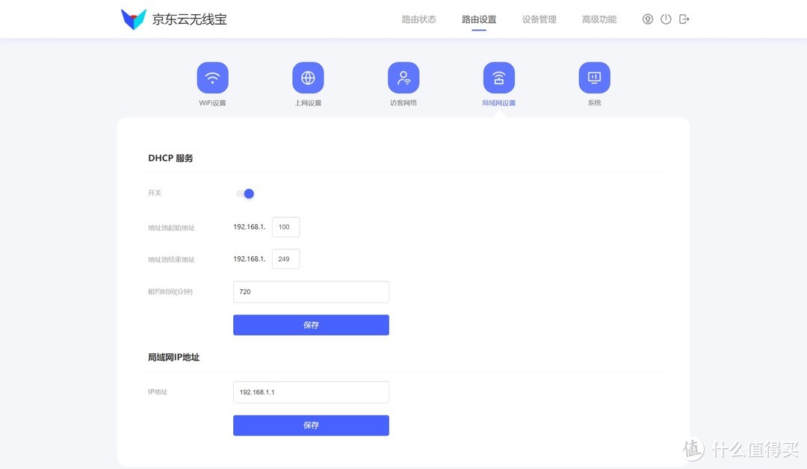Viewport: 807px width, 469px height.
Task: Open the 上网设置 internet settings icon
Action: (308, 76)
